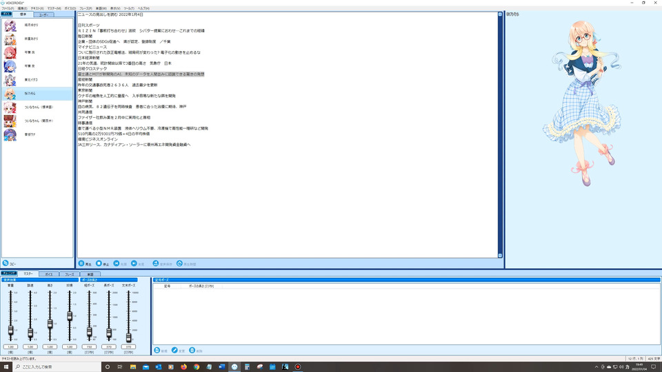Viewport: 662px width, 372px height.
Task: Jump to 先頭 (beginning) icon
Action: [116, 263]
